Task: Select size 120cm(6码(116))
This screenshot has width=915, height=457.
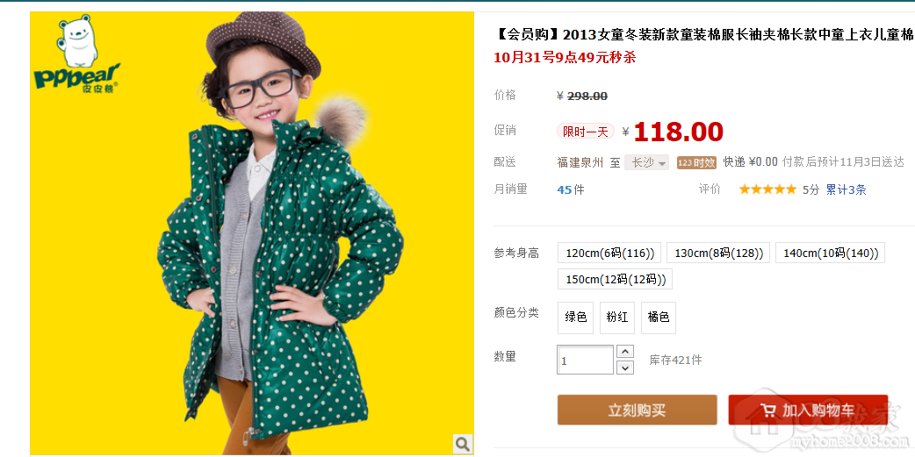Action: click(609, 253)
